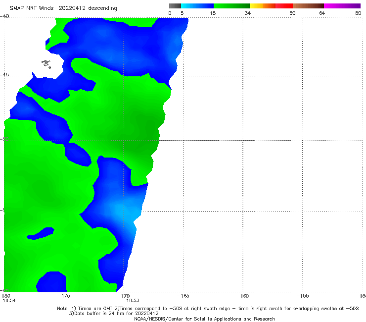Screen dimensions: 366x322
Task: Click the color bar label '5'
Action: pyautogui.click(x=182, y=13)
